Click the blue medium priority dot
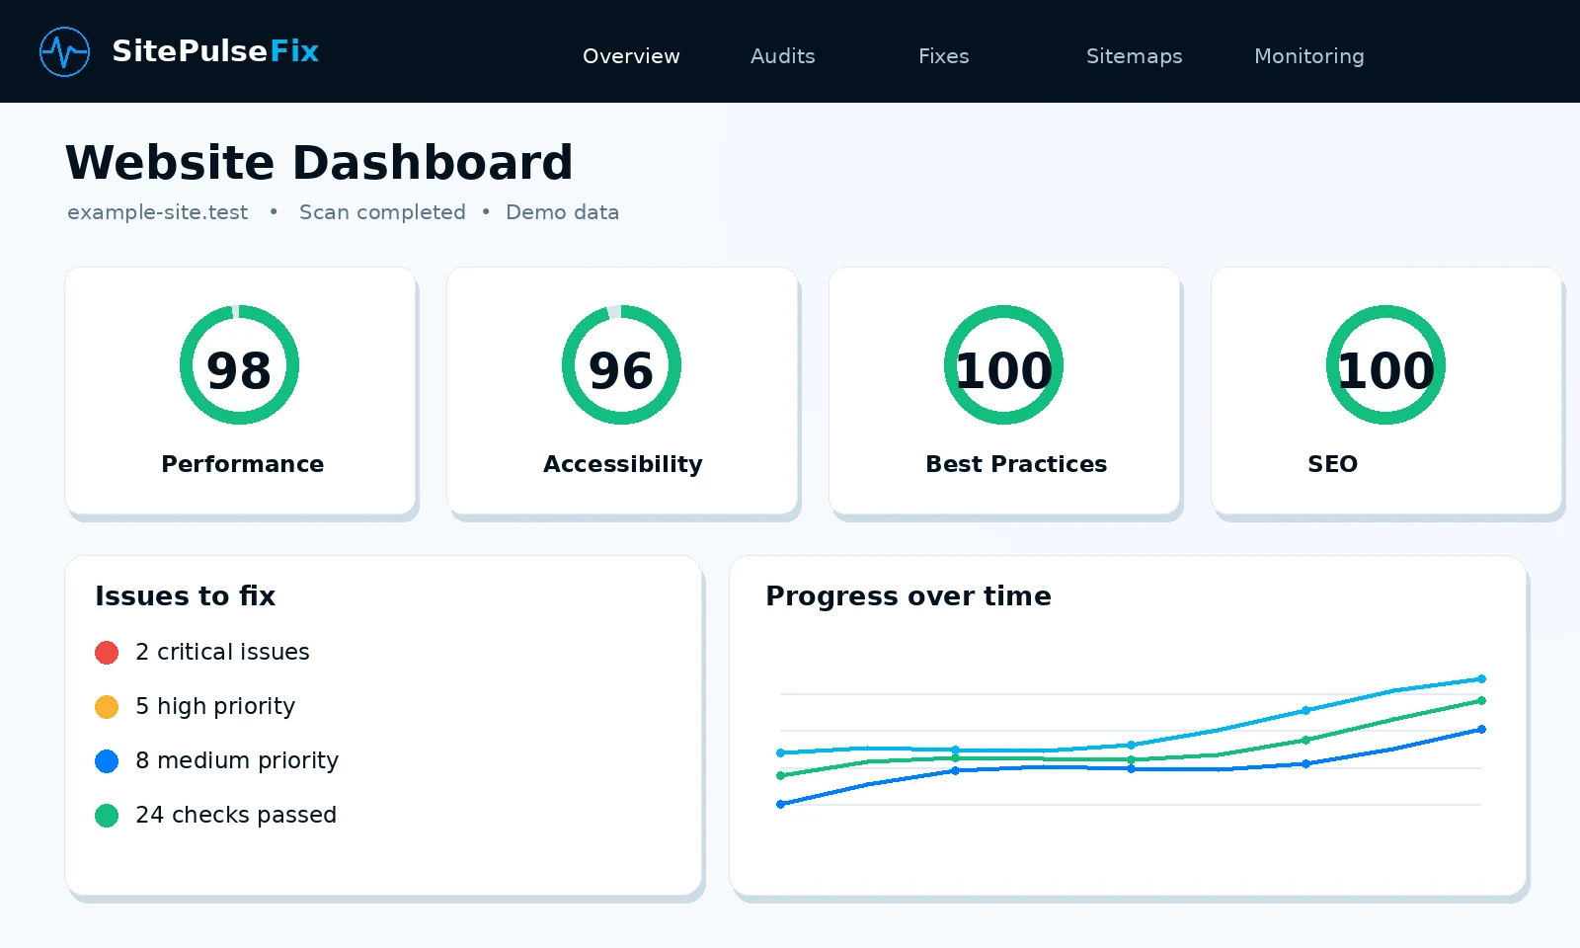 click(107, 761)
